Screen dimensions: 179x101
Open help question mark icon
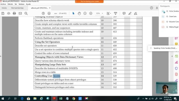pos(152,8)
